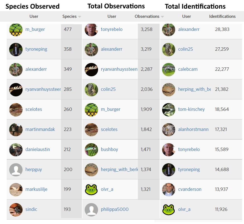Open martinmandak user link
244x224 pixels.
click(40, 129)
